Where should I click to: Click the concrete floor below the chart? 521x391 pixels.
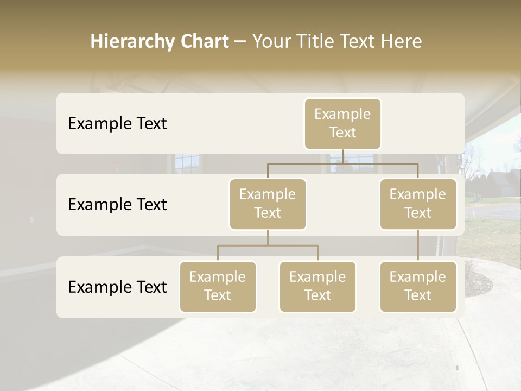[260, 353]
